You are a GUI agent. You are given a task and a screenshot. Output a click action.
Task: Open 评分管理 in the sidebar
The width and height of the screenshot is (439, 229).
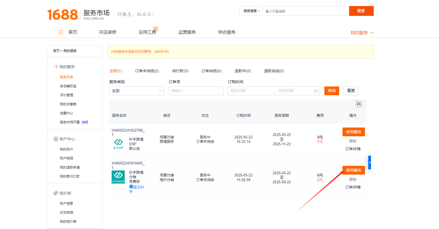click(x=66, y=95)
